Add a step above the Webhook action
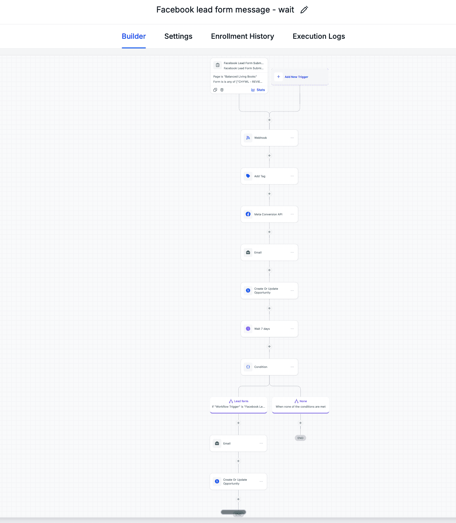The width and height of the screenshot is (456, 523). [x=269, y=120]
